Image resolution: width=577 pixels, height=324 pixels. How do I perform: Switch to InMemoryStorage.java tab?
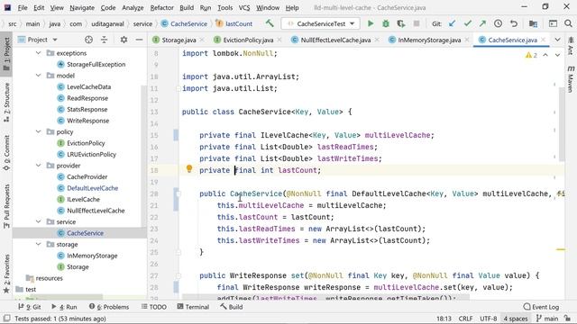click(x=429, y=40)
